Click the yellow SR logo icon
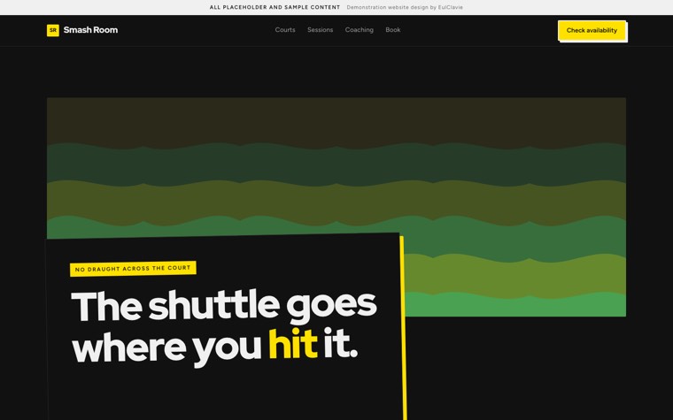The height and width of the screenshot is (420, 673). click(53, 30)
